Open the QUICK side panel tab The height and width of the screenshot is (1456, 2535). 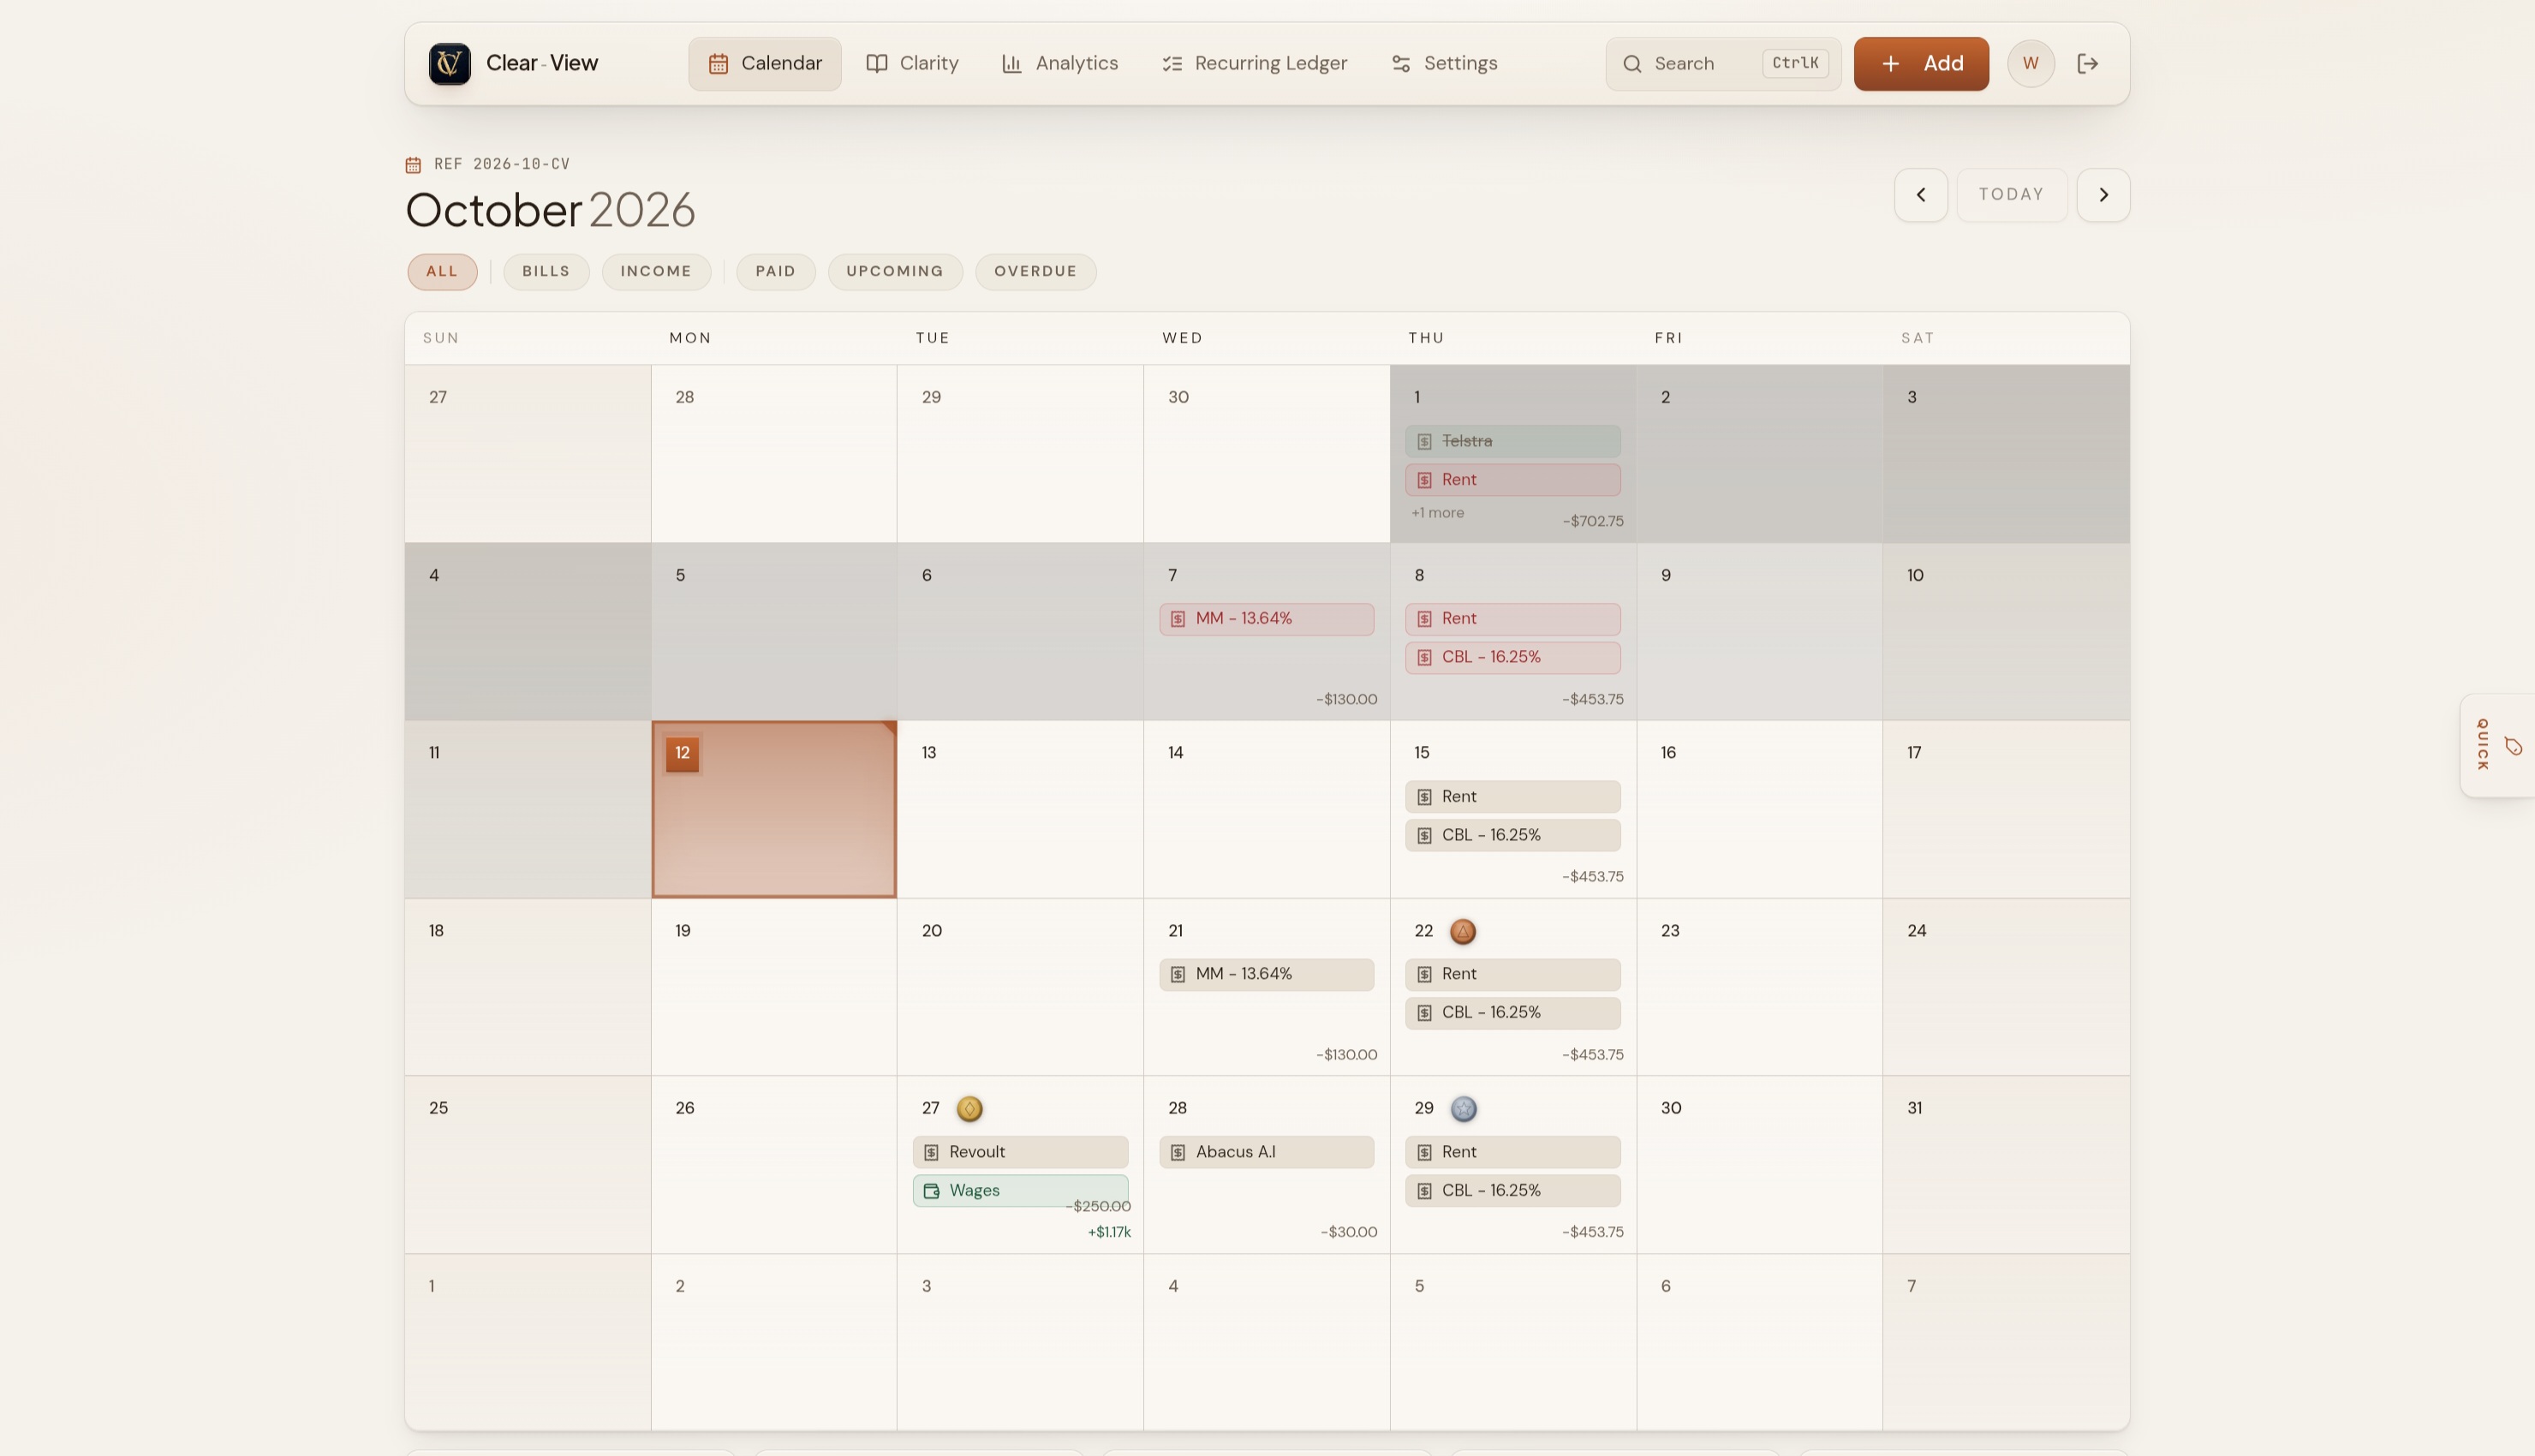click(2497, 746)
